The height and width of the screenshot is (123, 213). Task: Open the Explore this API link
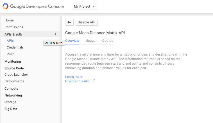[x=77, y=81]
